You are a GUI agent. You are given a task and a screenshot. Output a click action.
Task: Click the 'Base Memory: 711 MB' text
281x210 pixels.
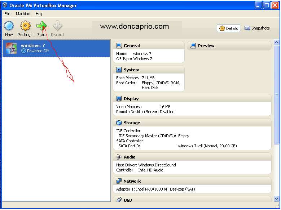[x=135, y=78]
